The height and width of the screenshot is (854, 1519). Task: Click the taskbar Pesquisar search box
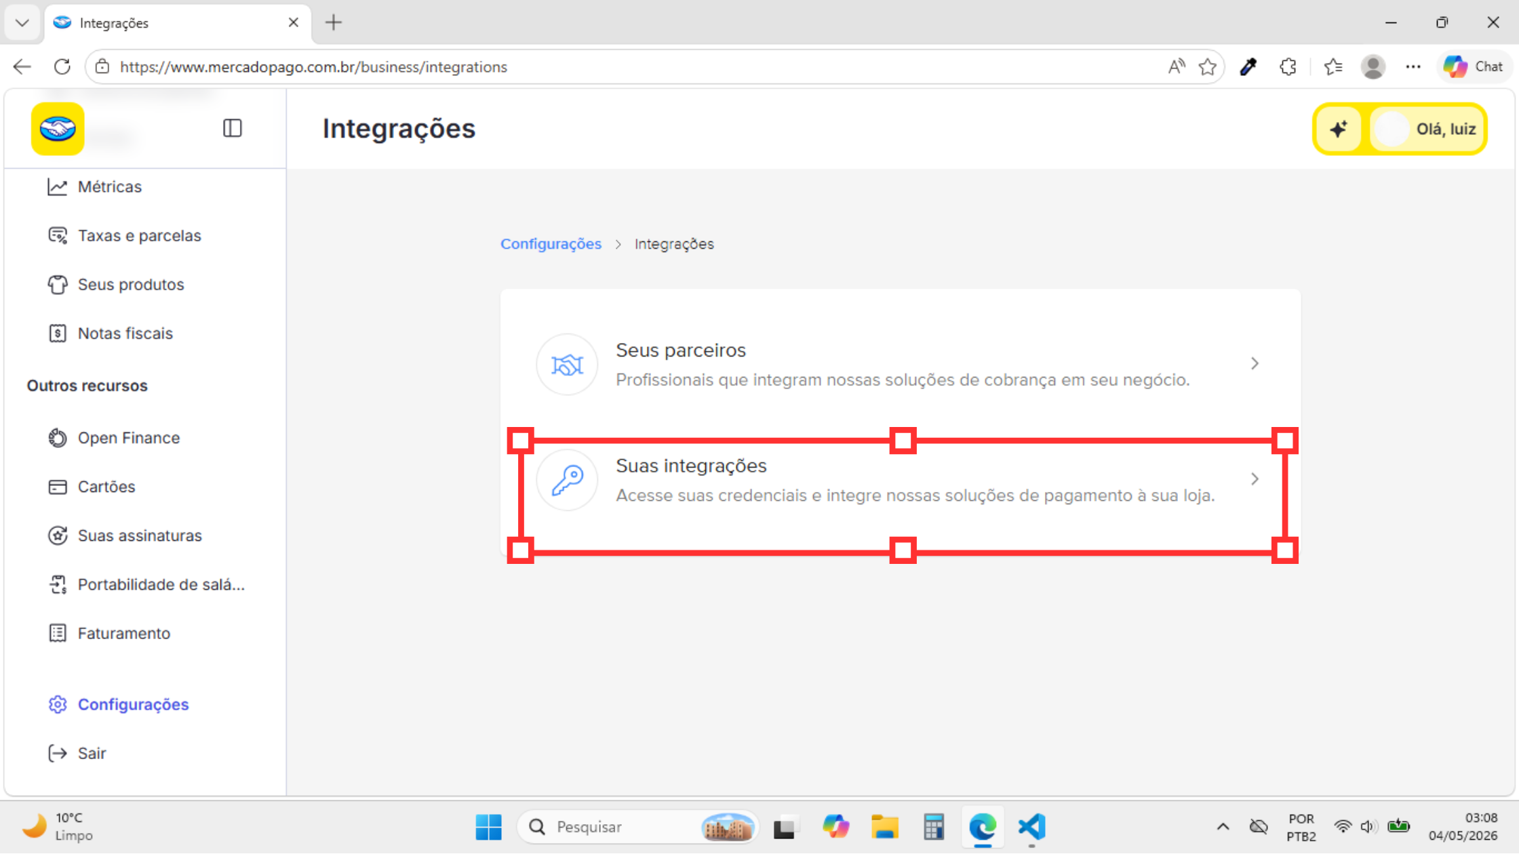(x=637, y=827)
